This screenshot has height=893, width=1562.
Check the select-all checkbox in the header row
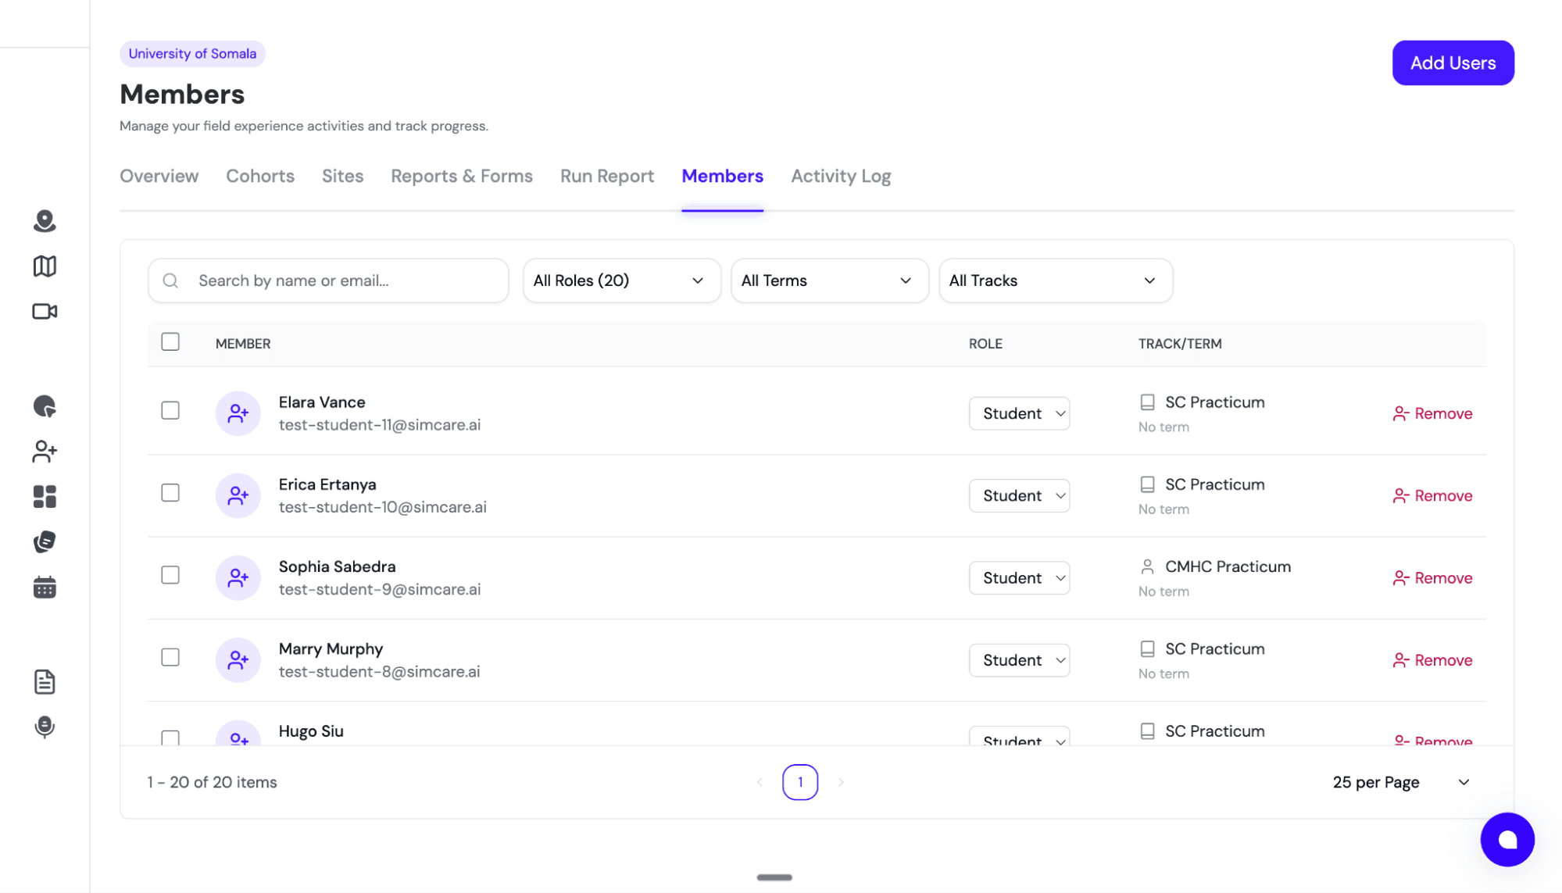click(170, 341)
